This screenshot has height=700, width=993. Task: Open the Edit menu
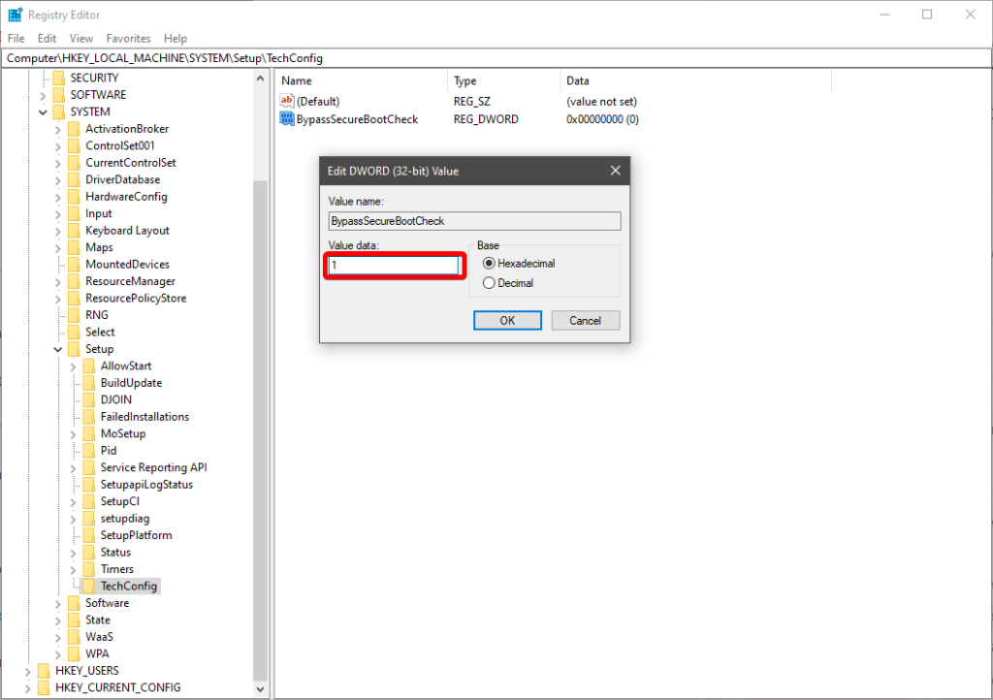click(x=47, y=39)
